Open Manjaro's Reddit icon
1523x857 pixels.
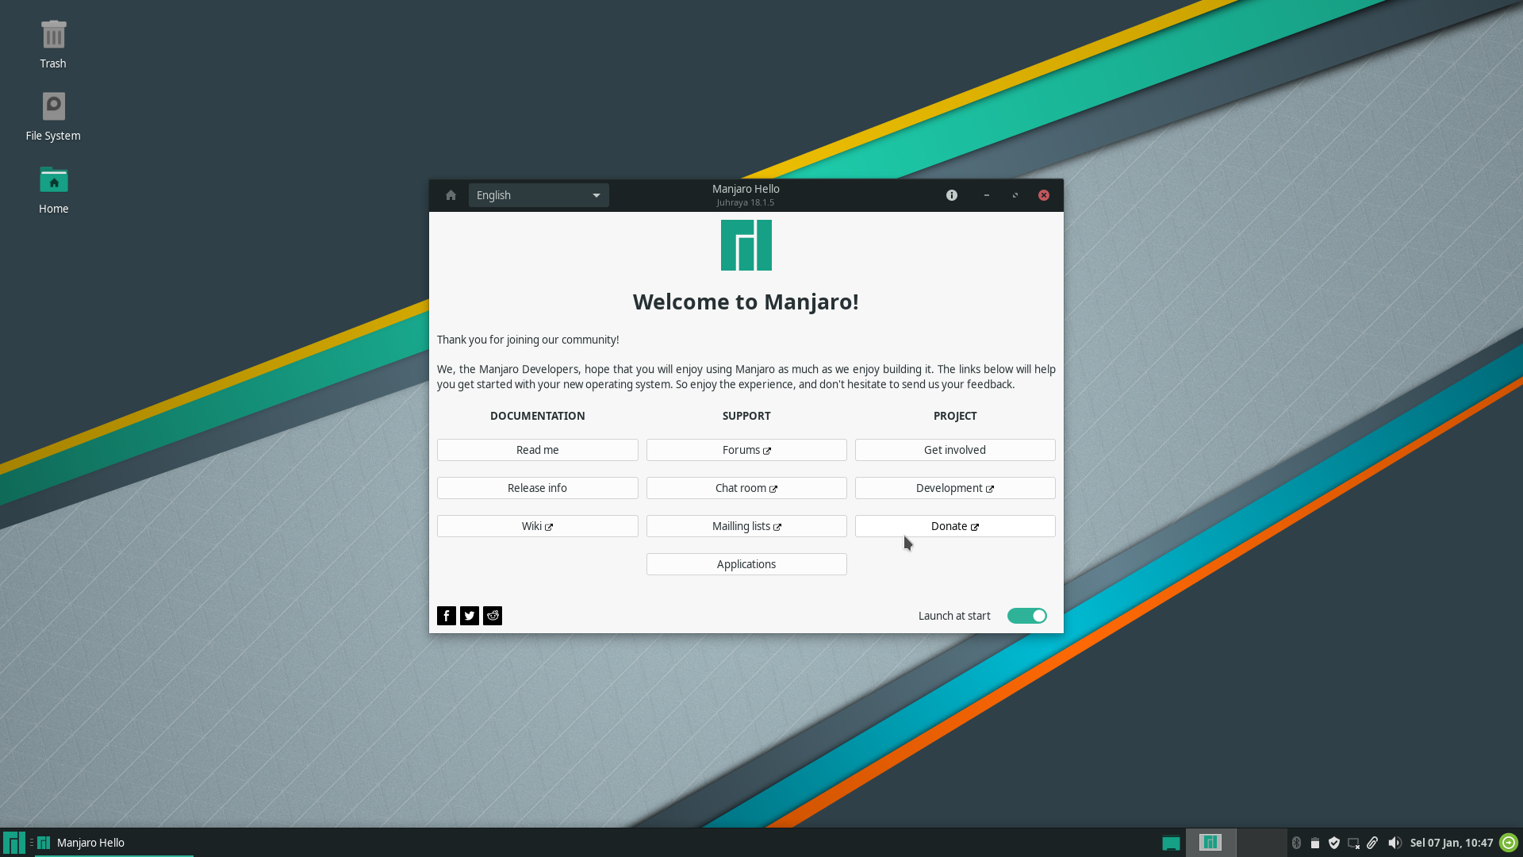(x=493, y=616)
